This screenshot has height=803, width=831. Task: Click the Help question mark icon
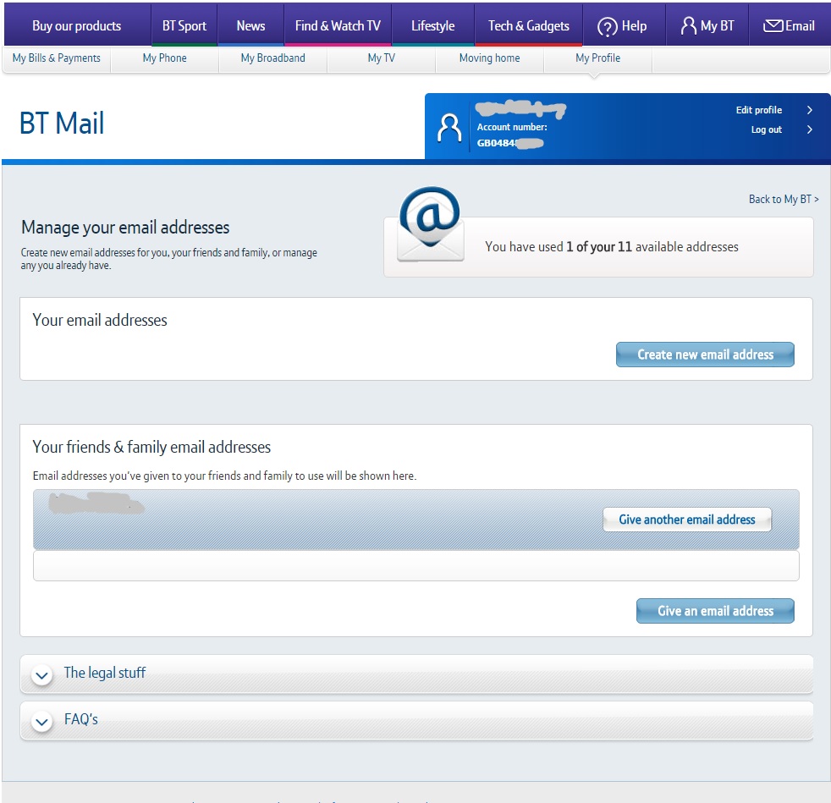coord(607,27)
